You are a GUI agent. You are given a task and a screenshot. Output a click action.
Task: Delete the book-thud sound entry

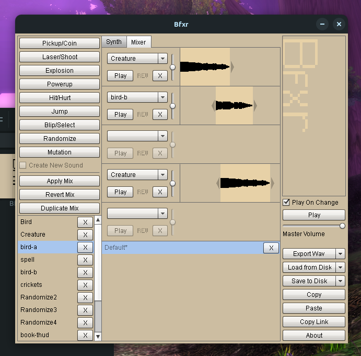pyautogui.click(x=85, y=335)
